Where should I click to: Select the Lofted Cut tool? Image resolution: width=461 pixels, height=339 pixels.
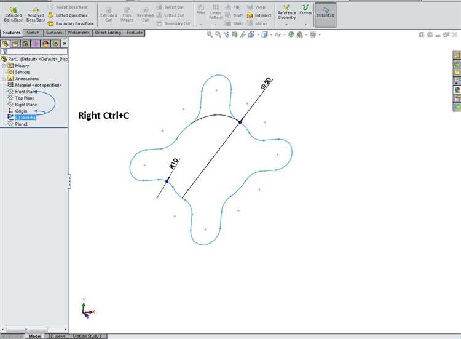pyautogui.click(x=170, y=15)
